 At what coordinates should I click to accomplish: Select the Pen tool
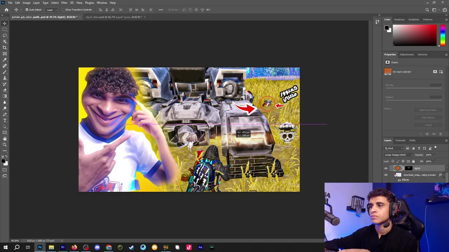5,114
